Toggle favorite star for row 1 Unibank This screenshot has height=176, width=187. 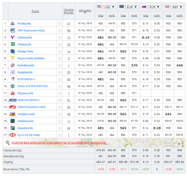60,24
